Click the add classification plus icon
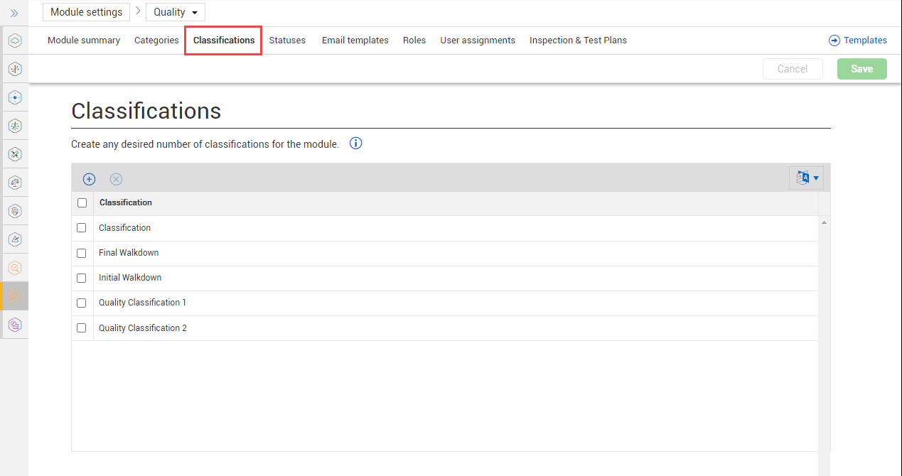 (89, 179)
